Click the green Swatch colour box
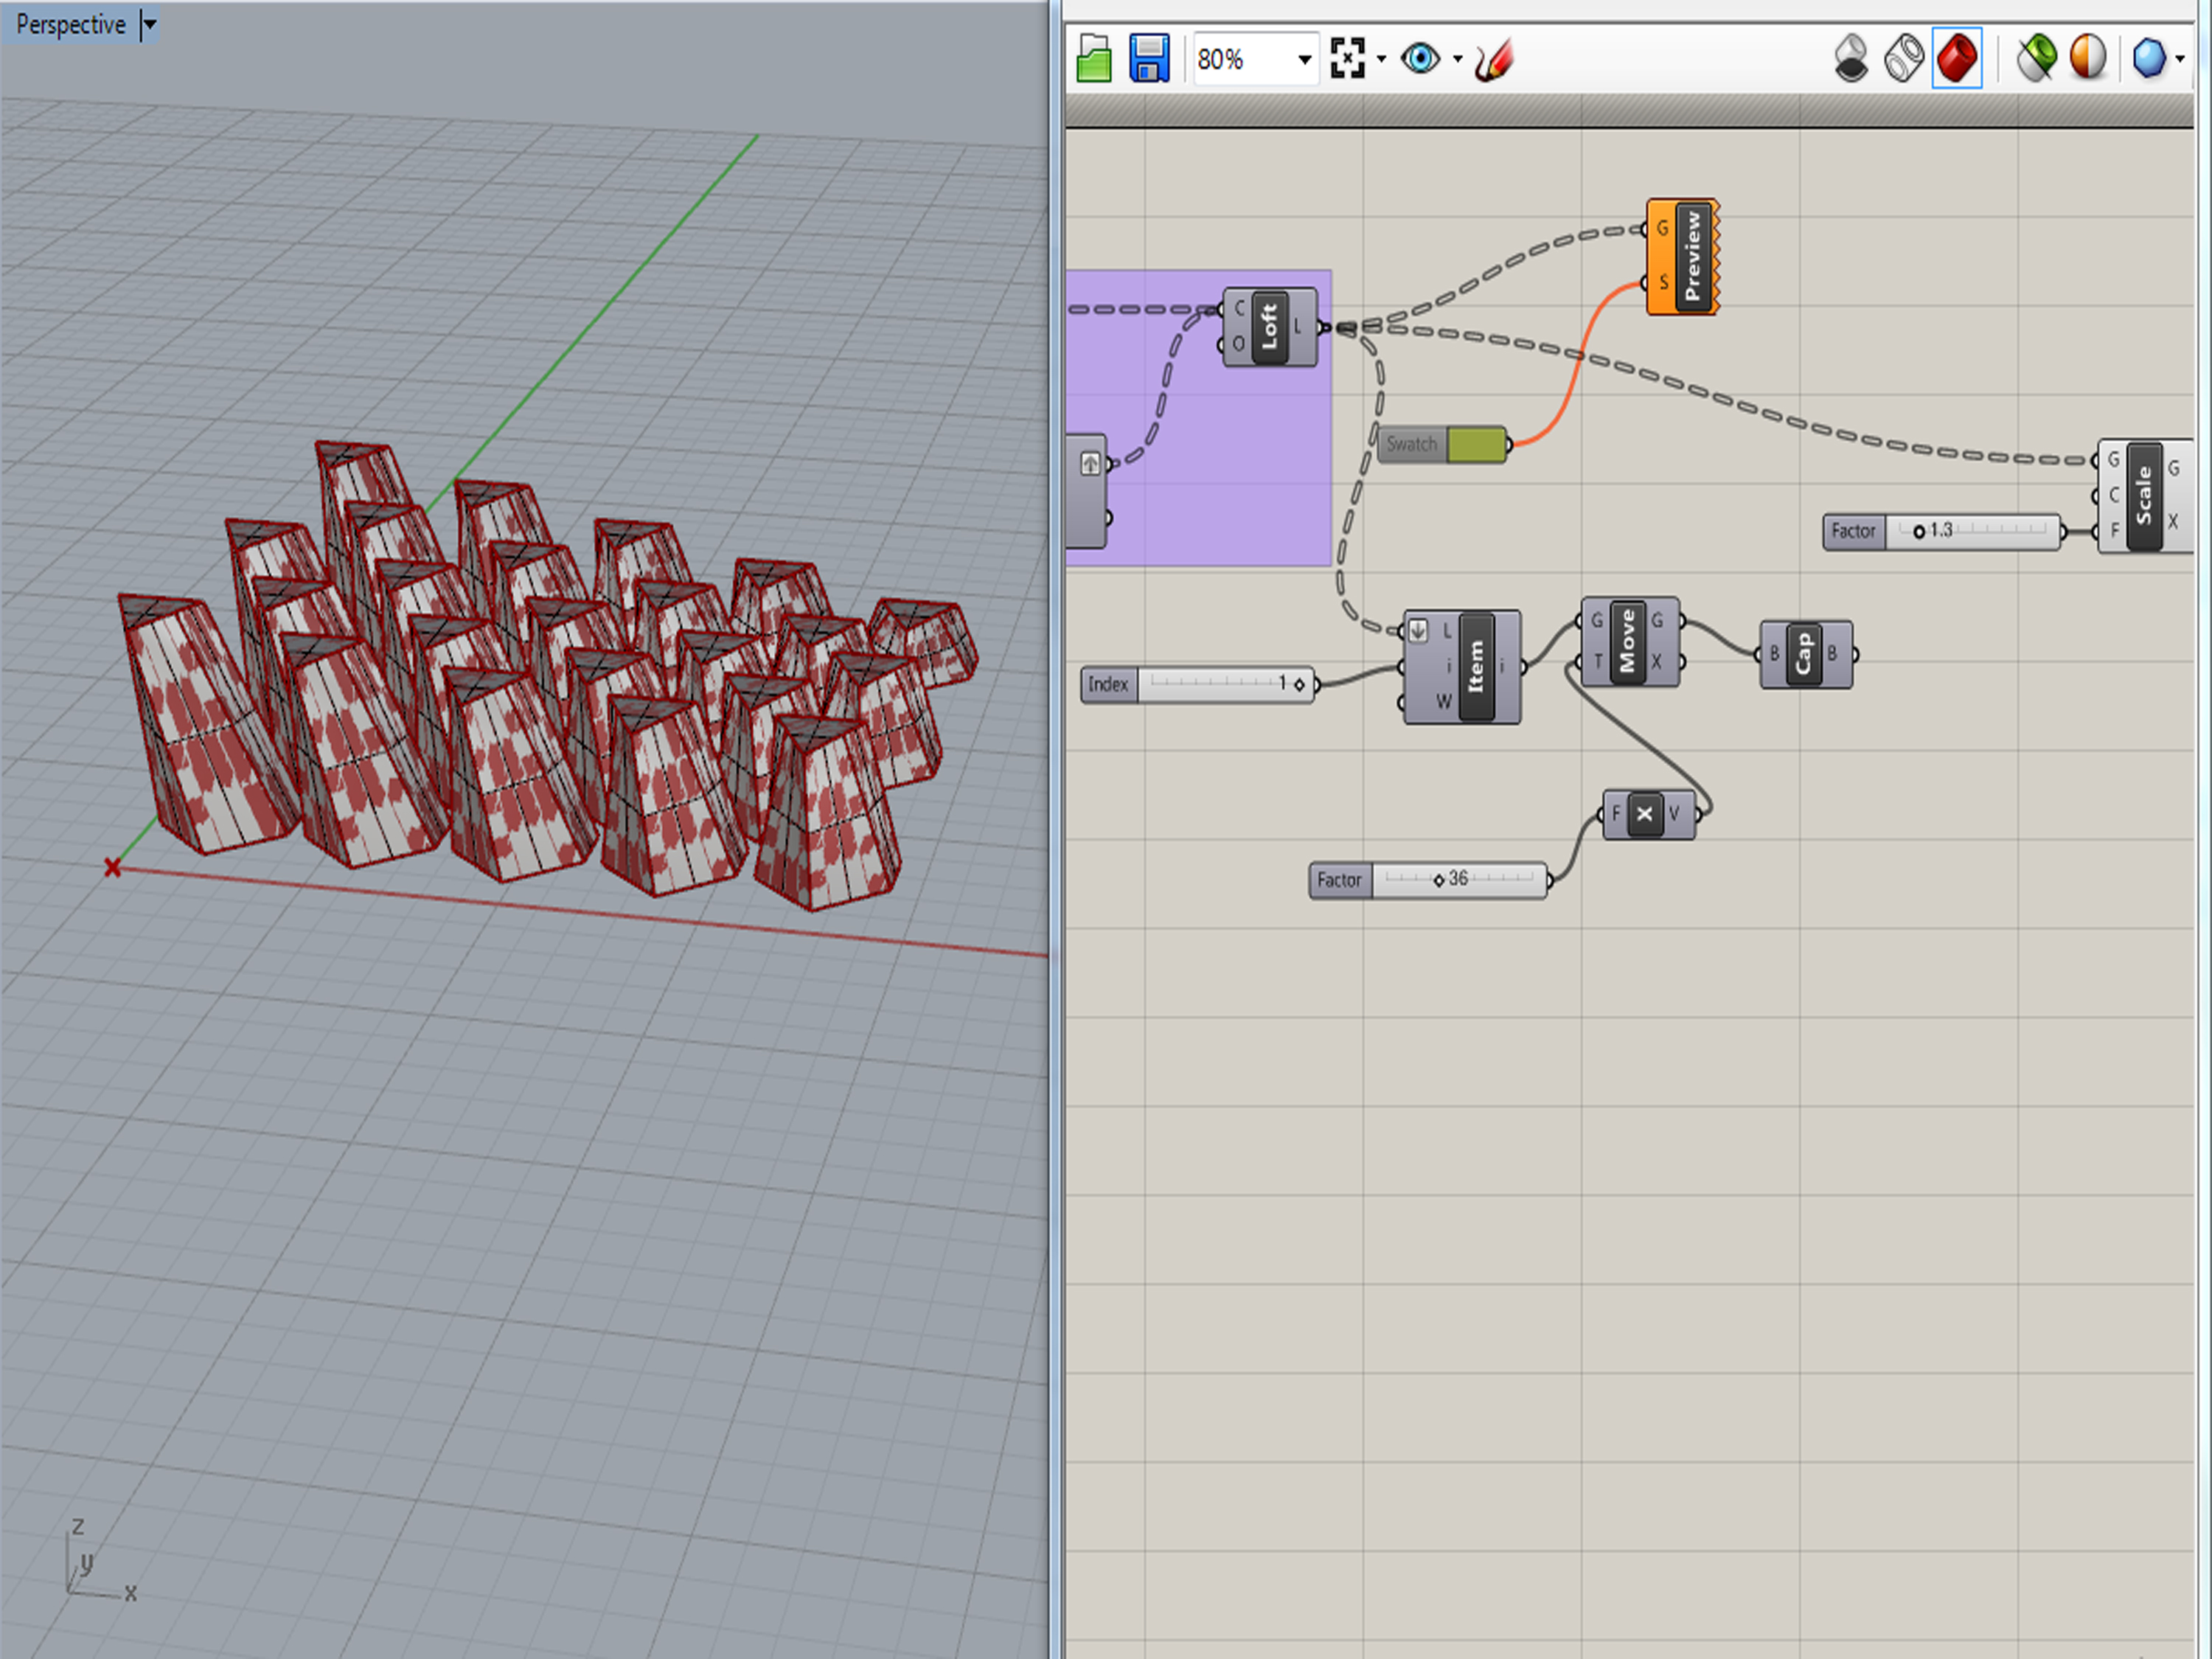The height and width of the screenshot is (1659, 2212). tap(1476, 445)
